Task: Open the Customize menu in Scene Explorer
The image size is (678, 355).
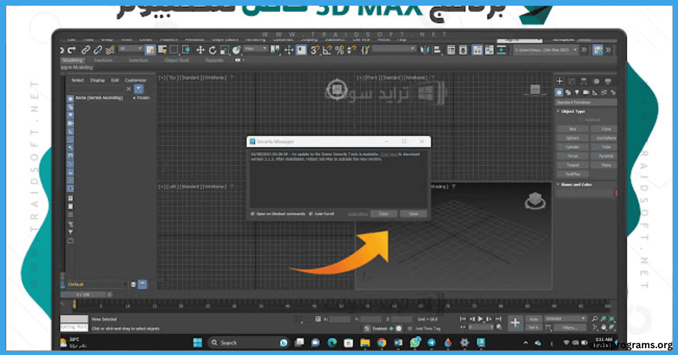Action: tap(136, 80)
